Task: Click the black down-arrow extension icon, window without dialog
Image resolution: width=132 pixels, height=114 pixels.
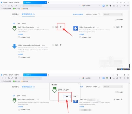Action: tap(110, 6)
